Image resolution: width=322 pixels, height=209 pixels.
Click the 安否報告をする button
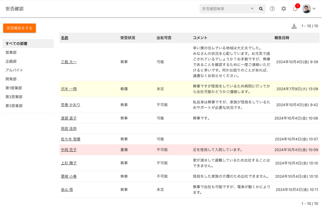tap(20, 28)
